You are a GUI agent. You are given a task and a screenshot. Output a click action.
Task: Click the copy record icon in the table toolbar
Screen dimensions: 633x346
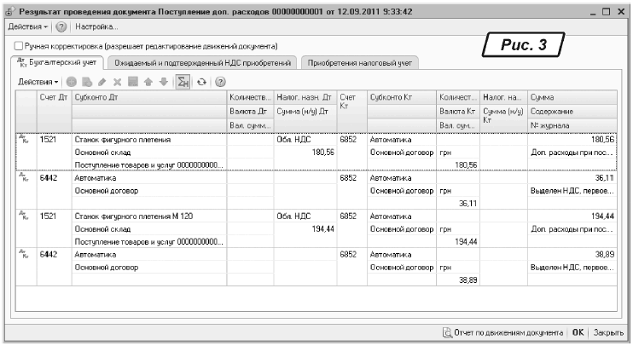(x=86, y=83)
